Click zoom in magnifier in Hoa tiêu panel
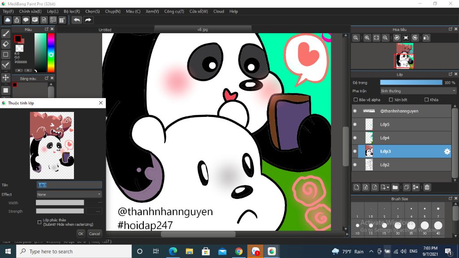The width and height of the screenshot is (459, 258). tap(367, 38)
